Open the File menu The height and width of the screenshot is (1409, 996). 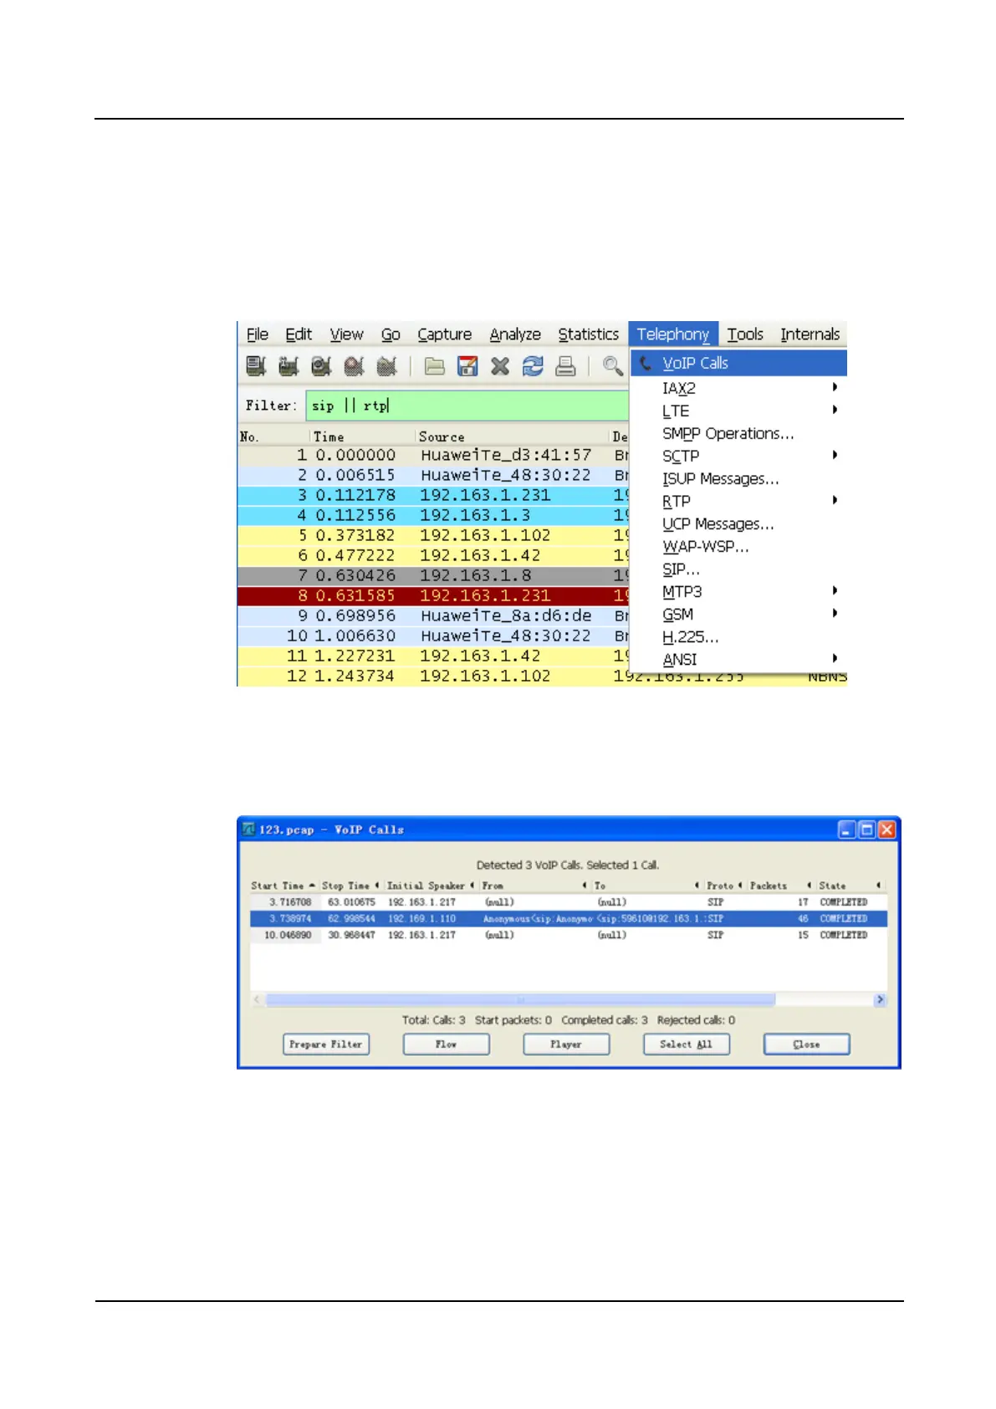(258, 334)
